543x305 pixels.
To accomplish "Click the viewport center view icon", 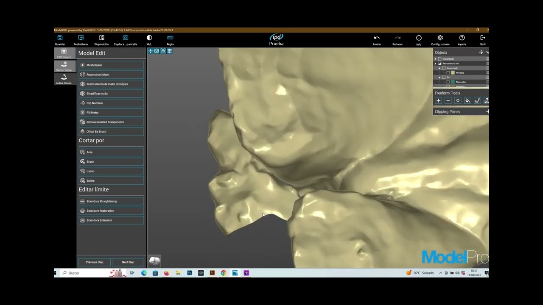I will coord(163,51).
